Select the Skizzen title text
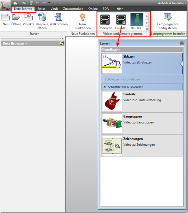 click(129, 56)
